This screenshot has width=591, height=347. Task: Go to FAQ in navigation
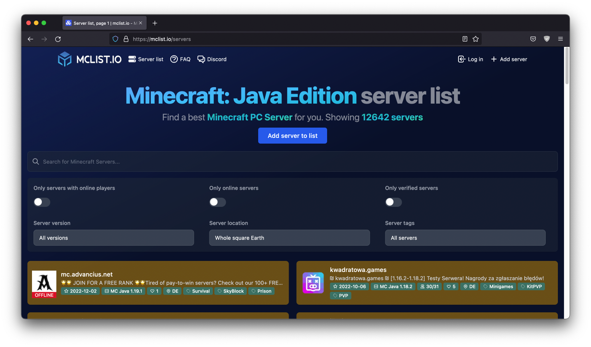coord(180,59)
